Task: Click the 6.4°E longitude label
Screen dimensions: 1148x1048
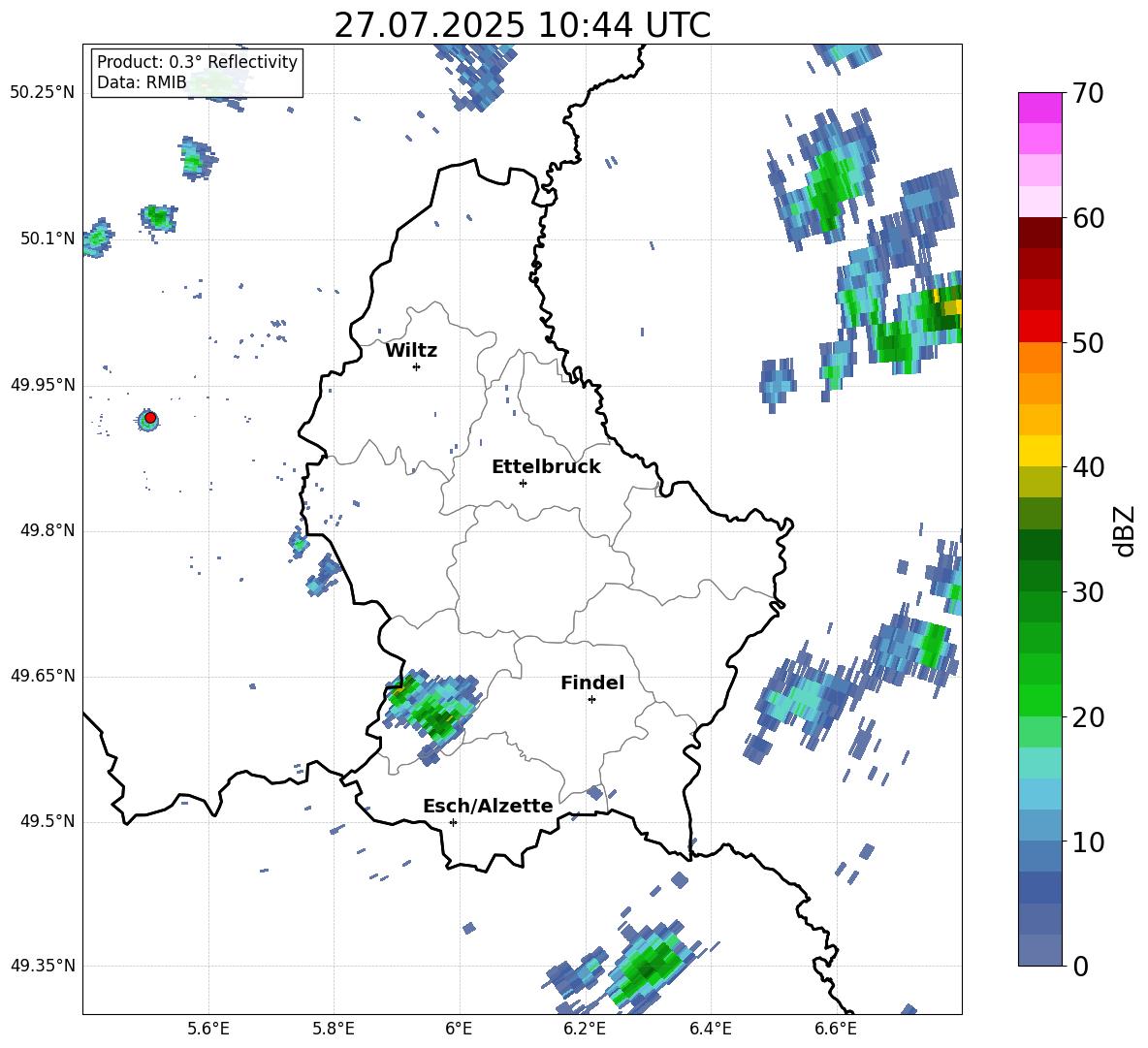Action: coord(710,1030)
